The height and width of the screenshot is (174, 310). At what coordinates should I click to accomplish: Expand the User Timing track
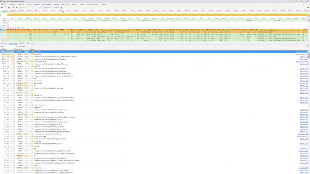point(1,25)
